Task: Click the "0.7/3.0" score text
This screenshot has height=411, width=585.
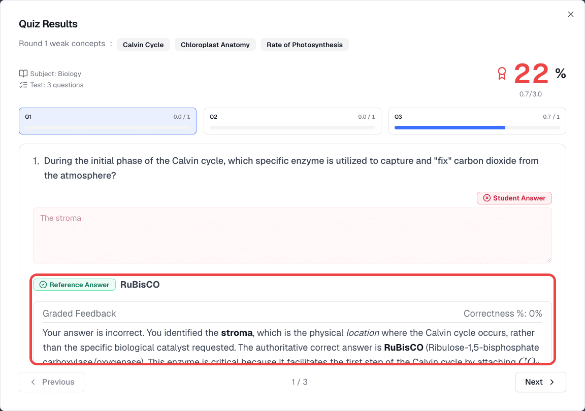Action: 531,94
